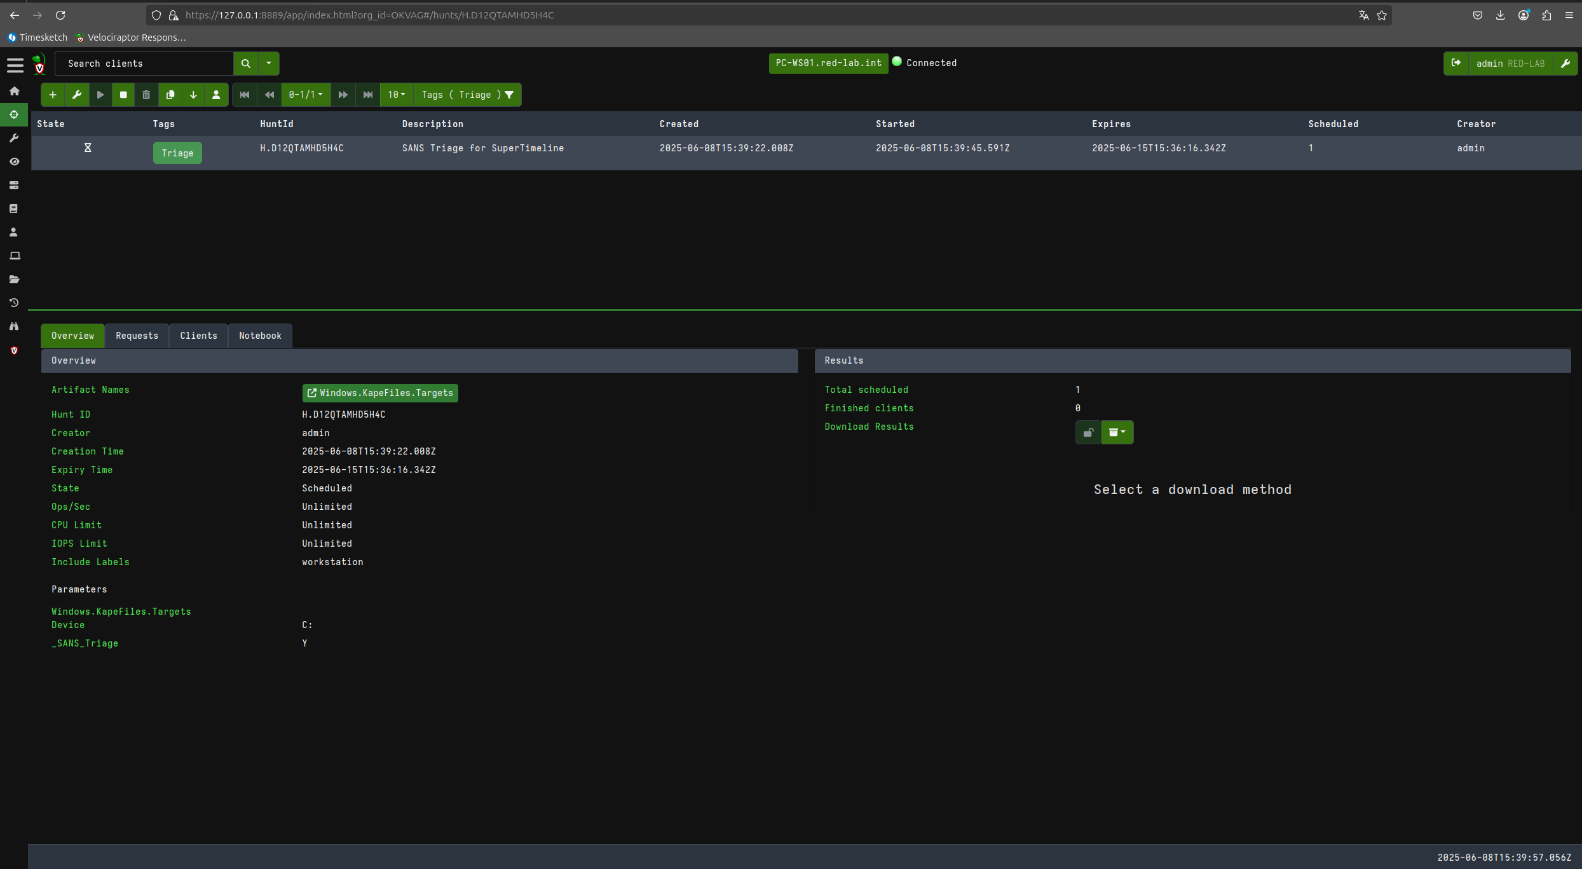
Task: Open the Windows.KapeFiles.Targets artifact link
Action: [380, 393]
